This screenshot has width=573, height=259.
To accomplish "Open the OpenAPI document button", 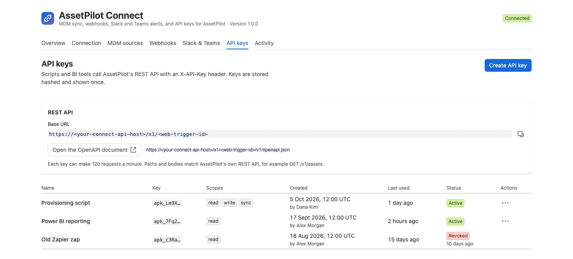I will coord(94,150).
